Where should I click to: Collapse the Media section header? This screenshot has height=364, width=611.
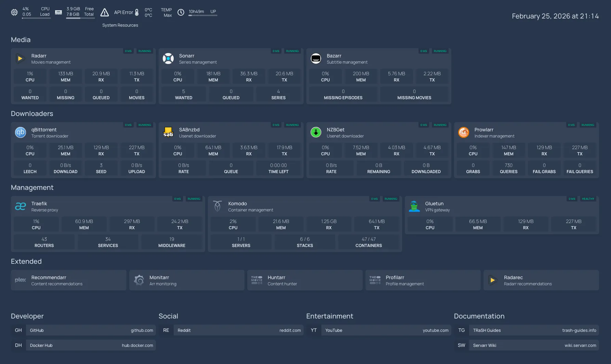[21, 40]
